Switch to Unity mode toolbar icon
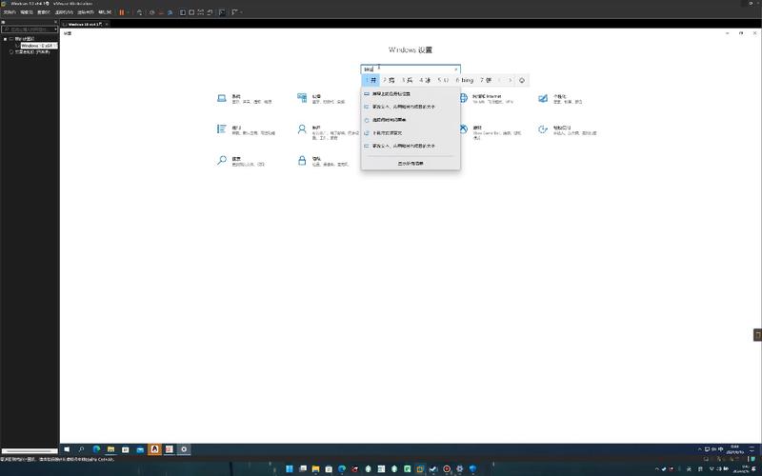This screenshot has width=762, height=476. coord(210,12)
